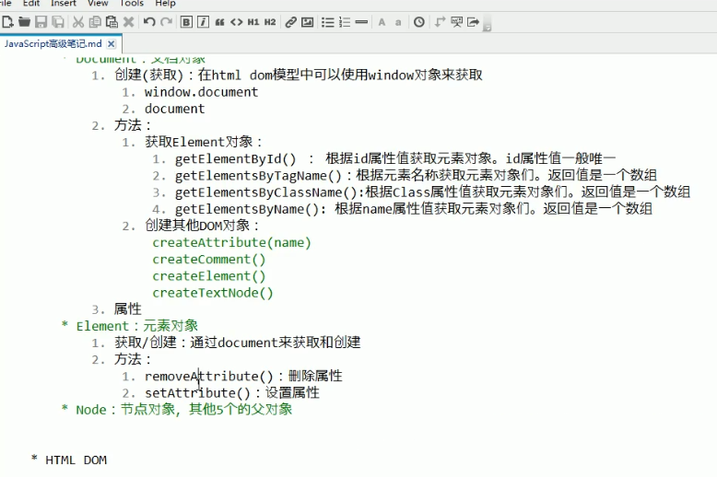Click the createComment() line
The image size is (717, 477).
point(209,260)
